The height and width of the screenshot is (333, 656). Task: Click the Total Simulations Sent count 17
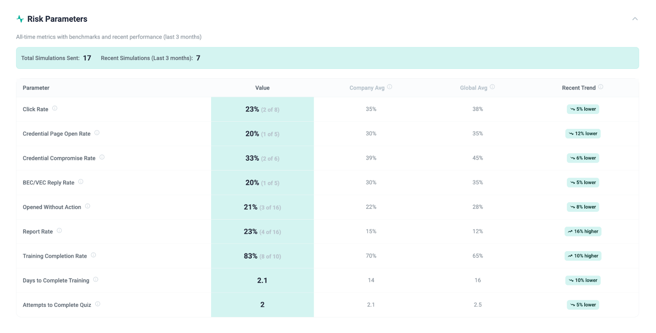[x=87, y=58]
